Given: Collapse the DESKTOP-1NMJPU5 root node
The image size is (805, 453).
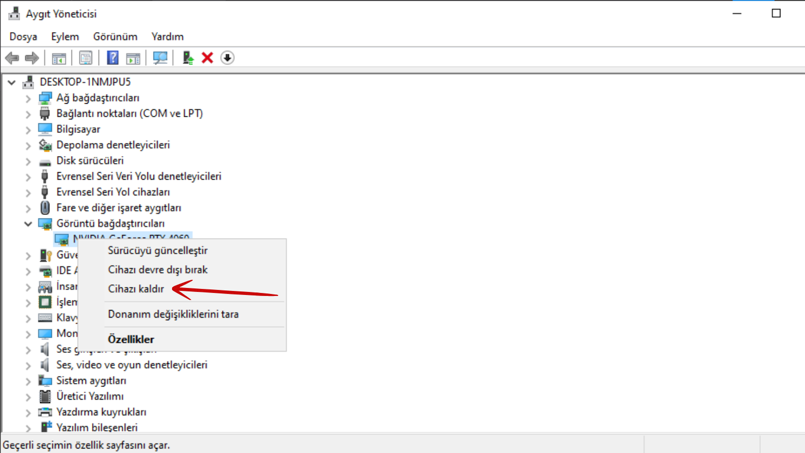Looking at the screenshot, I should (12, 82).
